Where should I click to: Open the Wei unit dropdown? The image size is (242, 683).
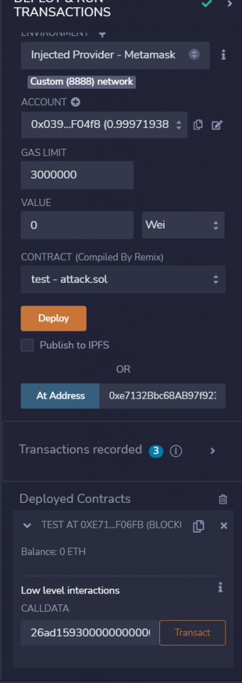click(183, 225)
